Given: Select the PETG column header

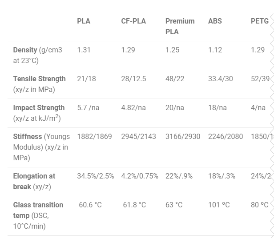Looking at the screenshot, I should coord(260,21).
